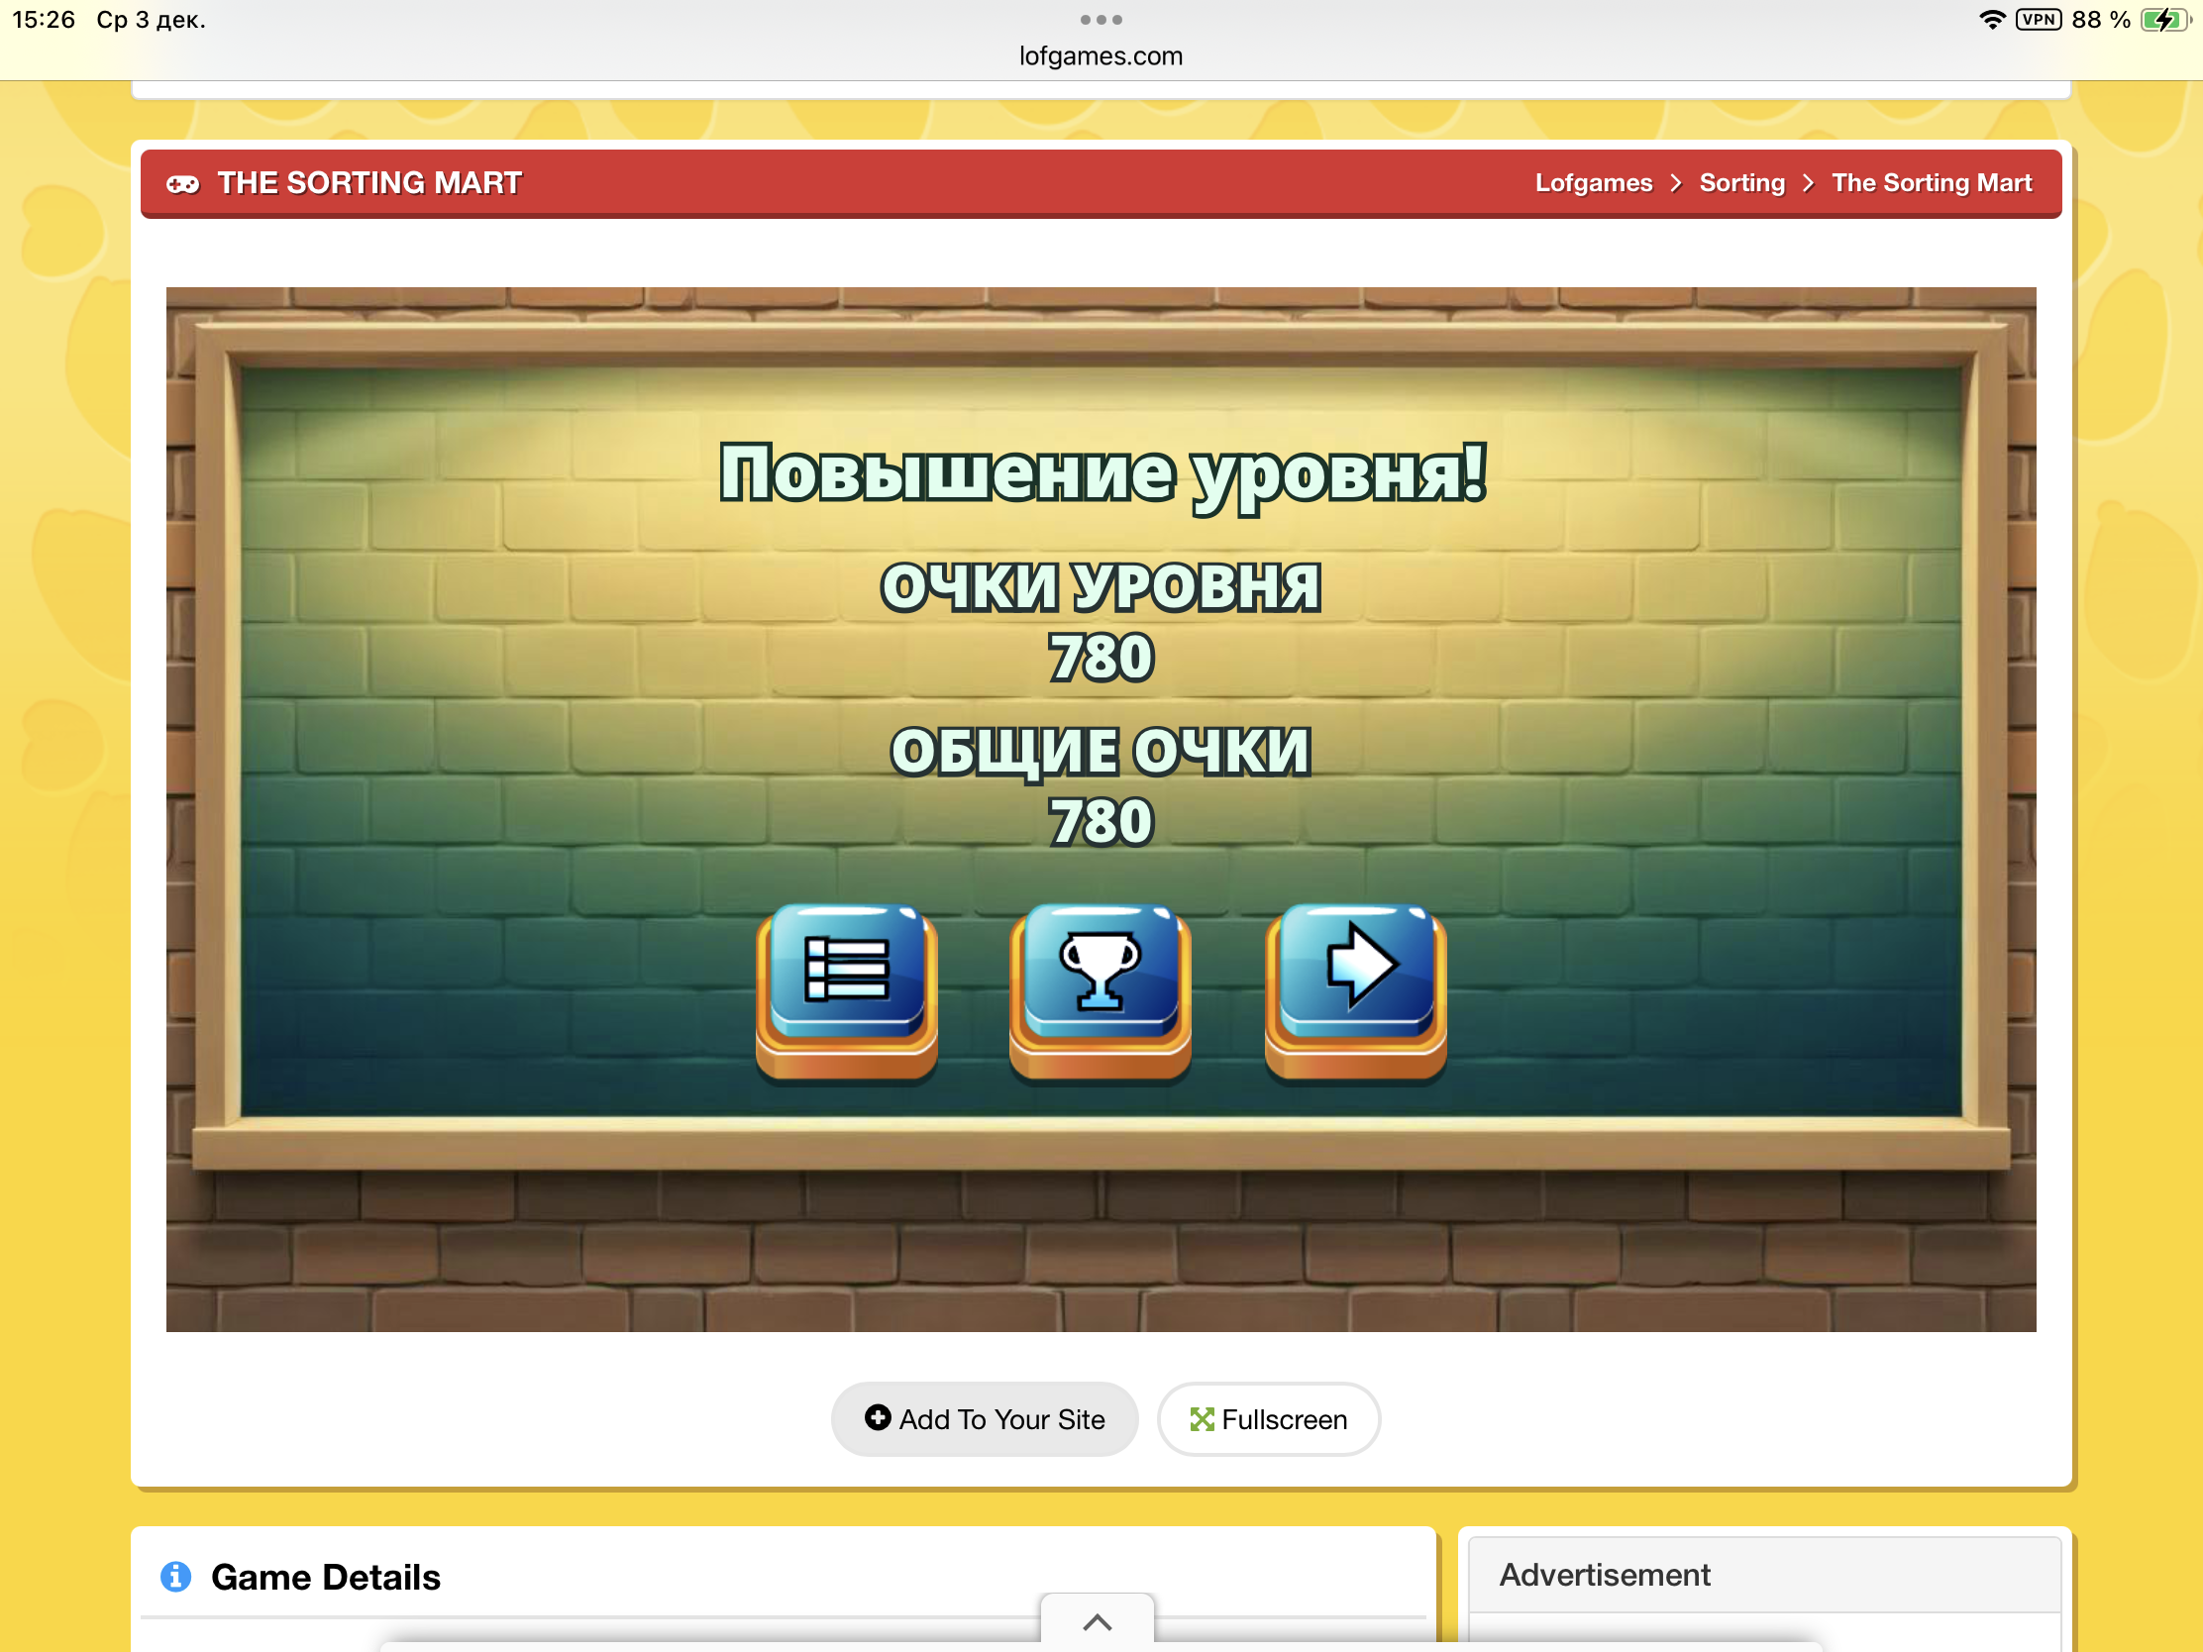
Task: Click the Game Details heading
Action: [326, 1577]
